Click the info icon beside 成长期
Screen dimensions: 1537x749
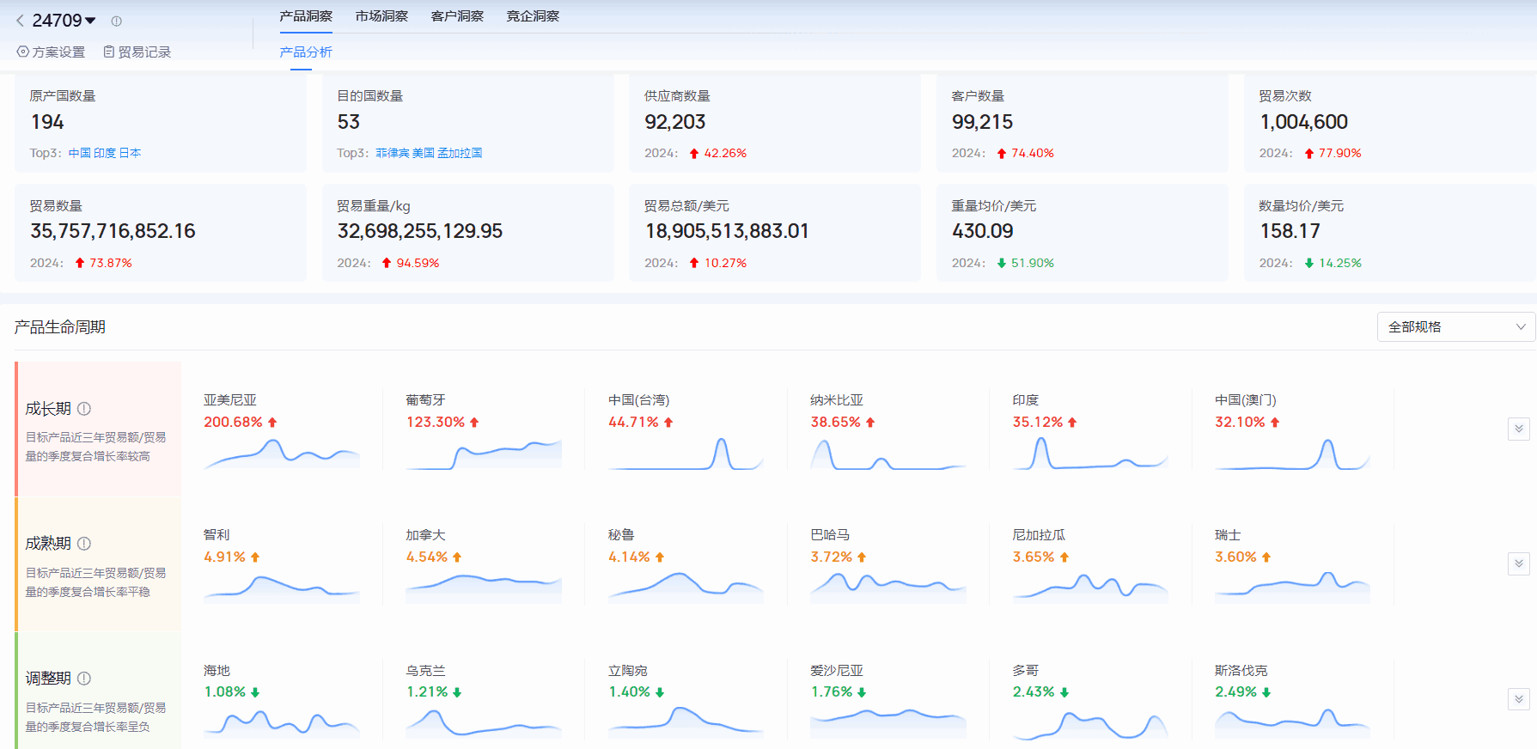point(84,409)
